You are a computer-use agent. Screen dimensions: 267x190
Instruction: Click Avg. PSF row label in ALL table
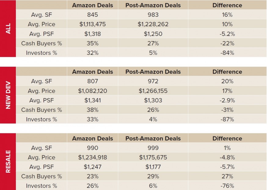[42, 34]
